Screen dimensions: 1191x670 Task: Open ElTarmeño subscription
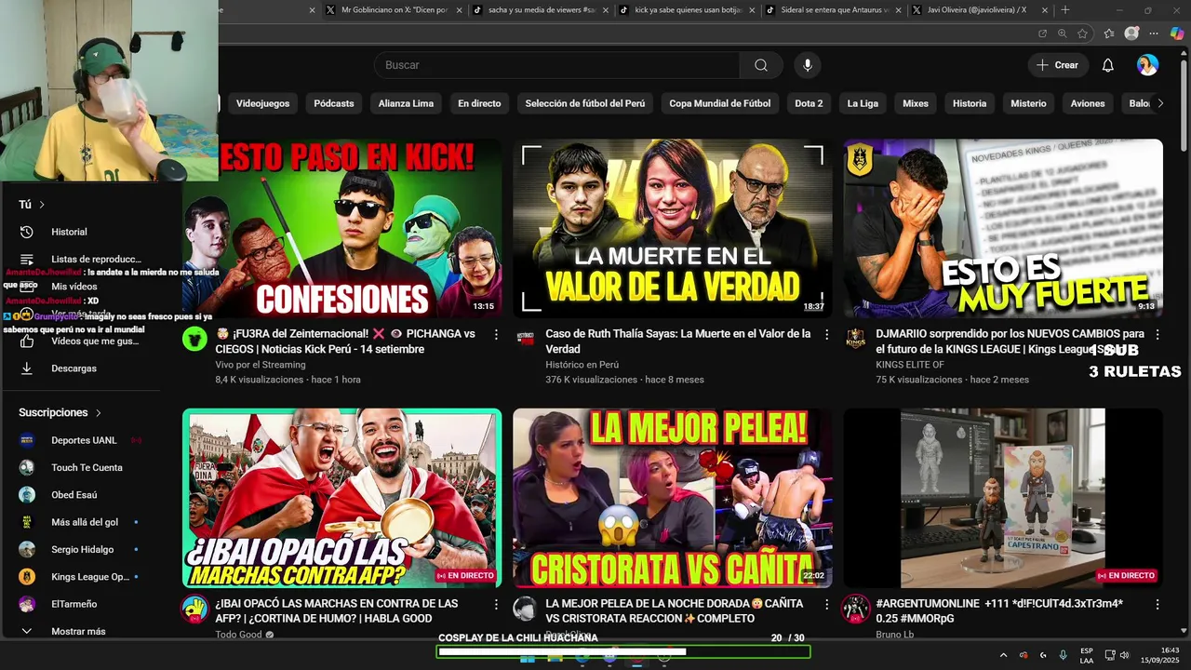[x=74, y=604]
